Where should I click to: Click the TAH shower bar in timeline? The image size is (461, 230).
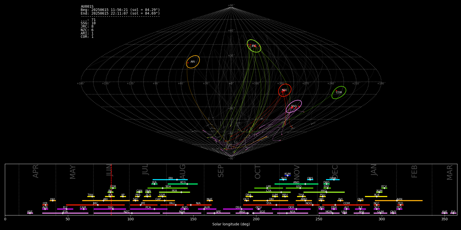tap(91, 197)
